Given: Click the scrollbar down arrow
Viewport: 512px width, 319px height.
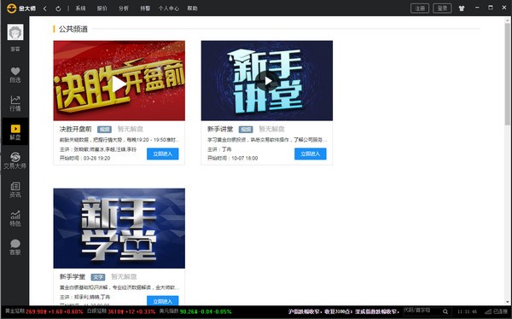Looking at the screenshot, I should point(508,302).
